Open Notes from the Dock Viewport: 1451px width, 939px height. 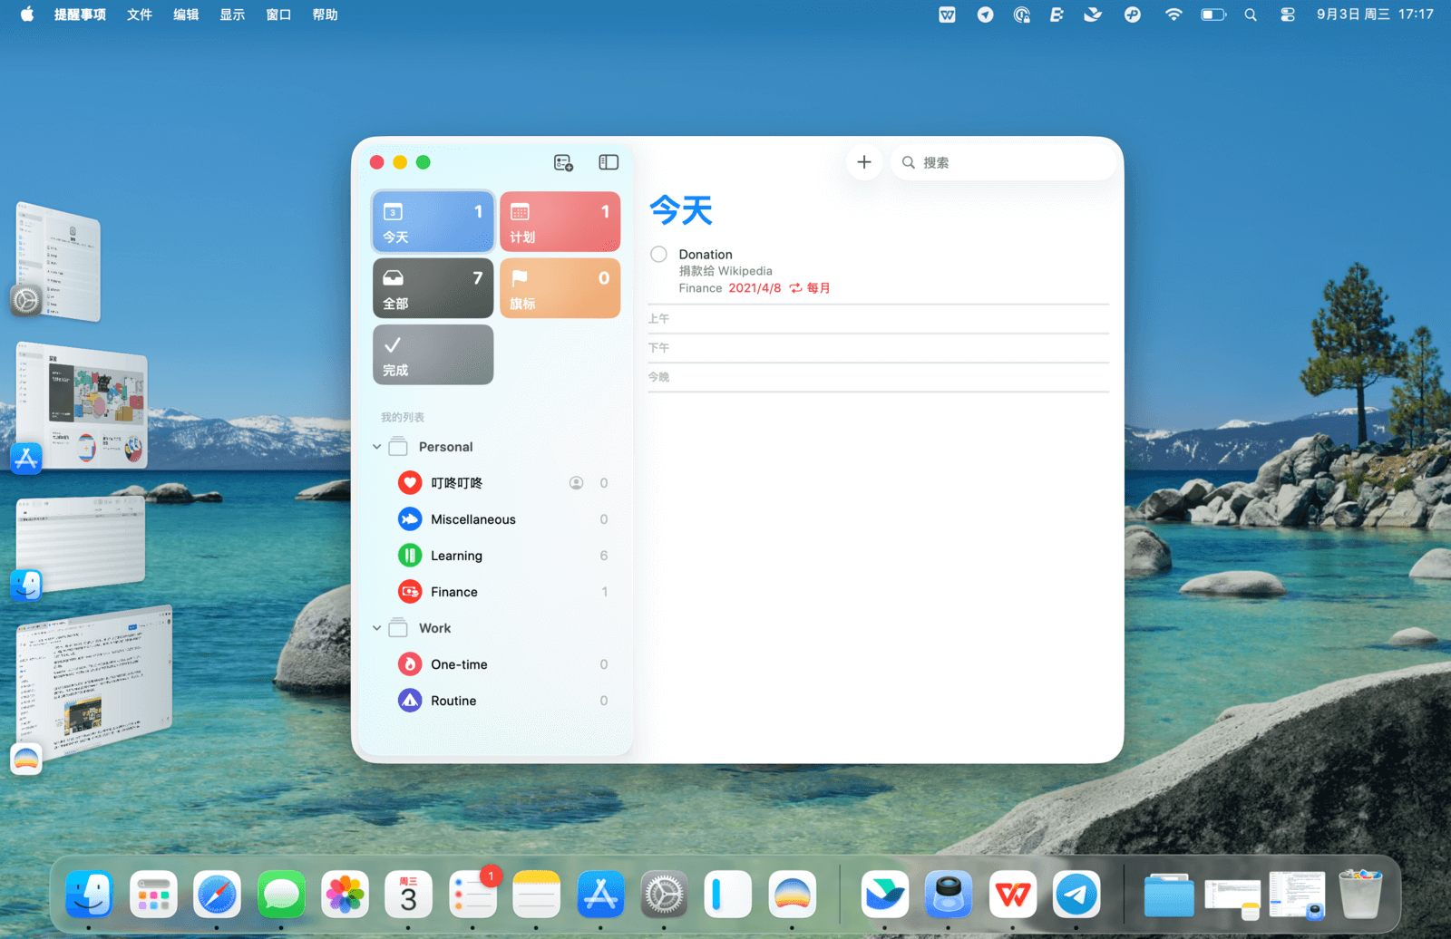coord(536,895)
